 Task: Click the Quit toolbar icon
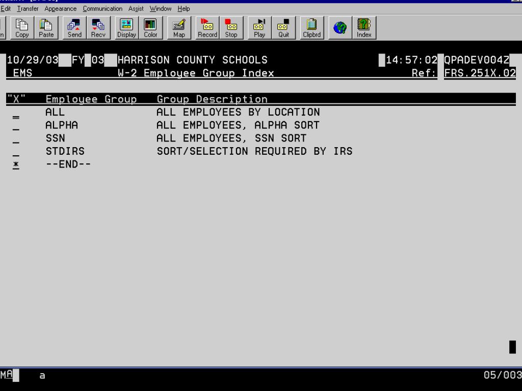283,28
